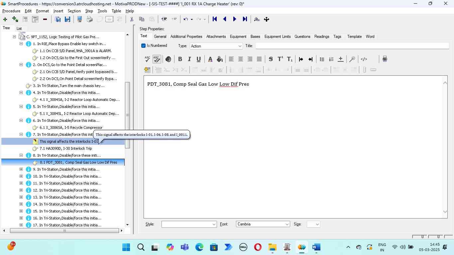Apply strikethrough S formatting
This screenshot has height=255, width=454.
coord(271,59)
